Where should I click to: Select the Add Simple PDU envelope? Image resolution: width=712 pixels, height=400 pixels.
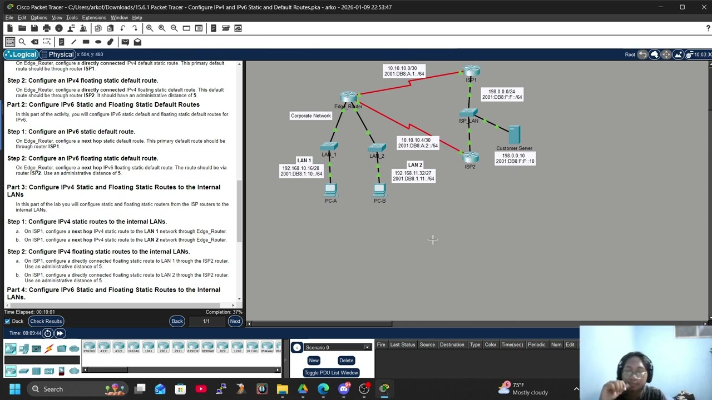(125, 42)
